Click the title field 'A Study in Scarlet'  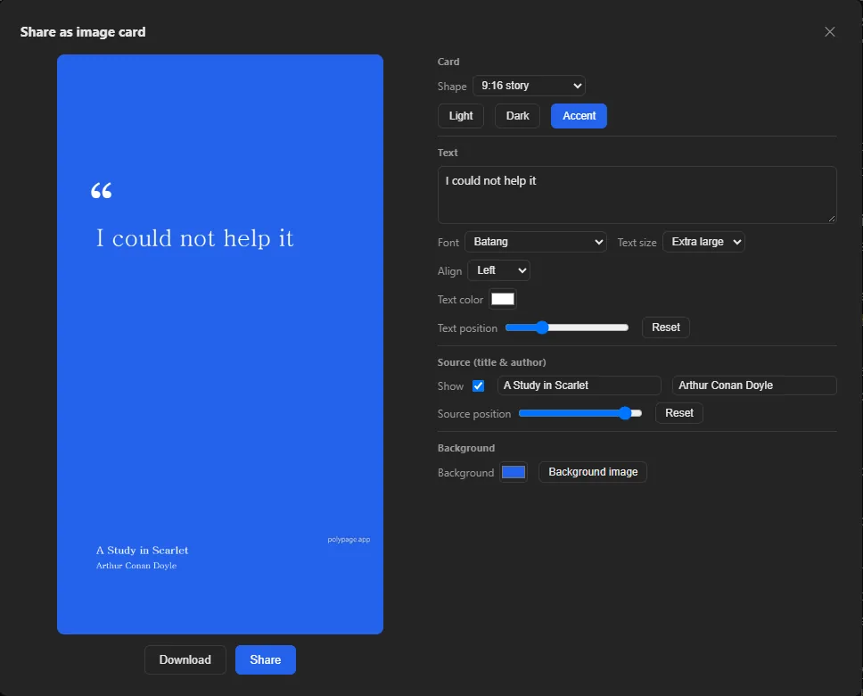click(579, 385)
